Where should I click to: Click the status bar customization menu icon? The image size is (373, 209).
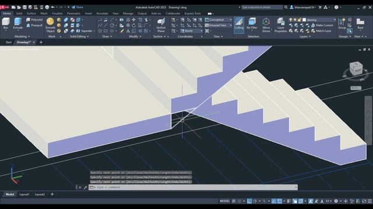pos(370,201)
